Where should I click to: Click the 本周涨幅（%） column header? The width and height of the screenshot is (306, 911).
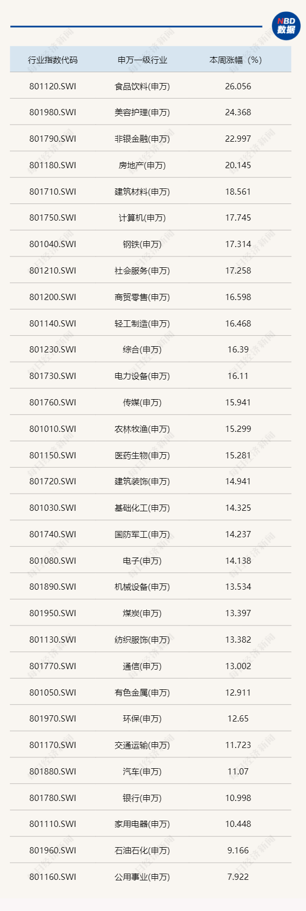(236, 60)
